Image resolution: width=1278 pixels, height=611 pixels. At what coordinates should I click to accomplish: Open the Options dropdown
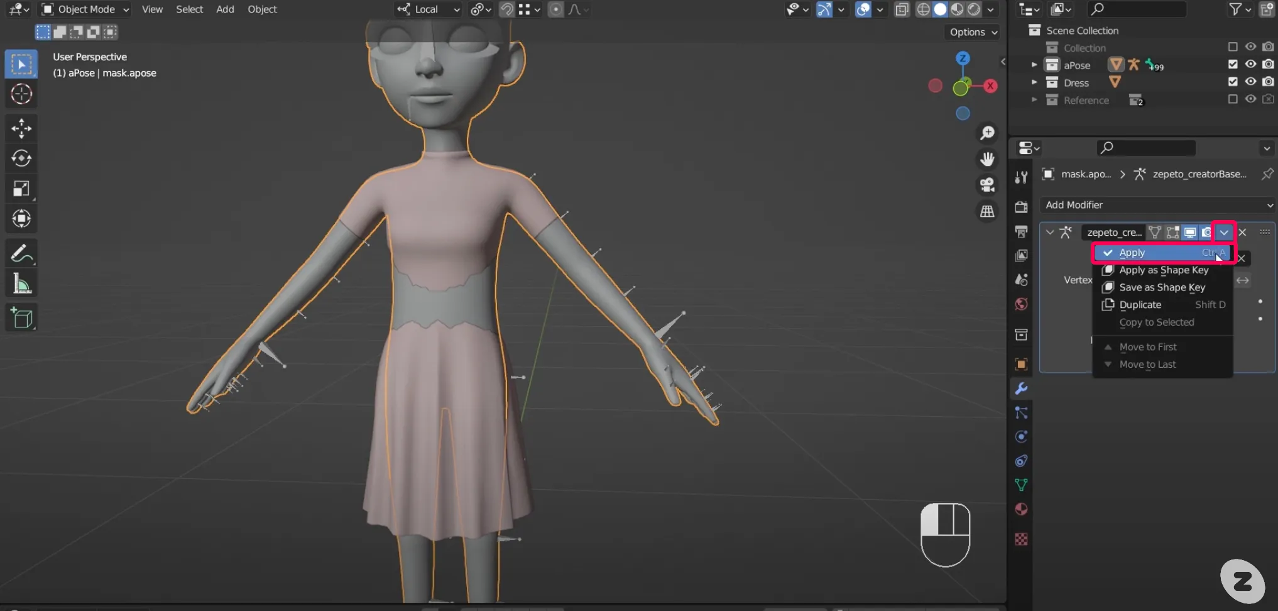972,32
